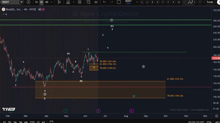Screen dimensions: 220x123
Task: Toggle the gray dash legend indicator pill
Action: [40, 9]
